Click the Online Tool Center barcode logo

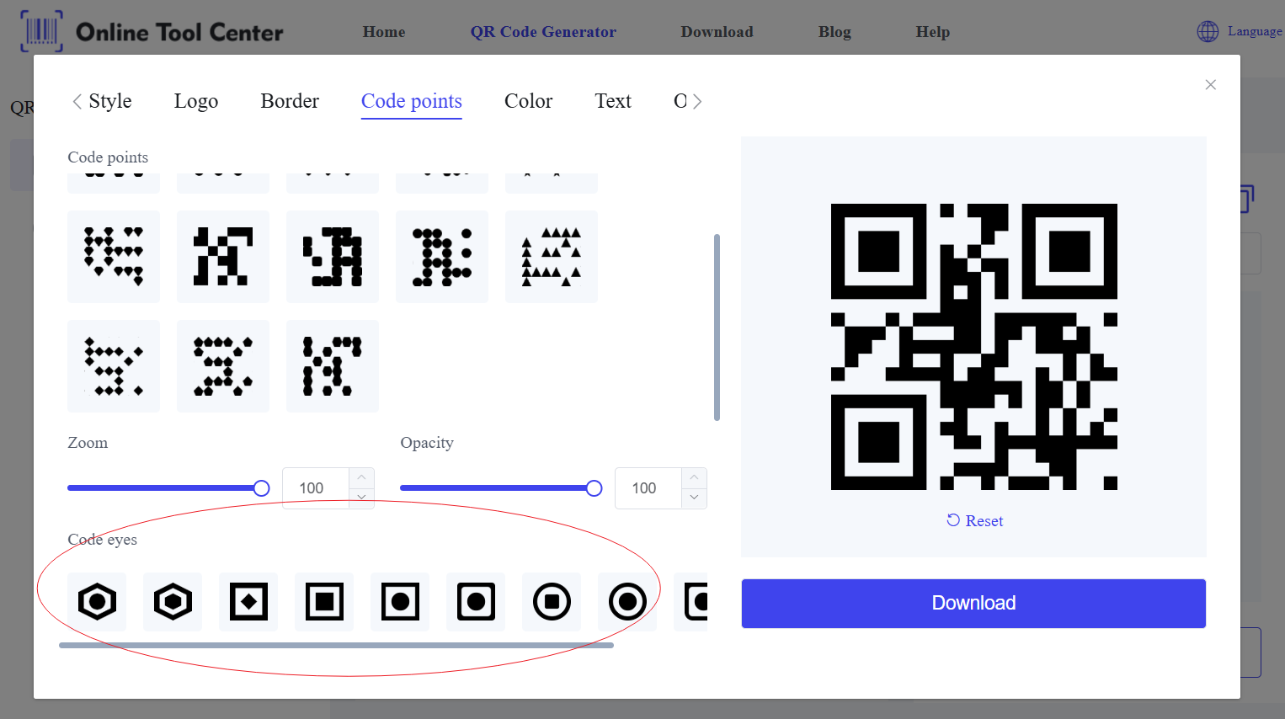click(x=41, y=31)
